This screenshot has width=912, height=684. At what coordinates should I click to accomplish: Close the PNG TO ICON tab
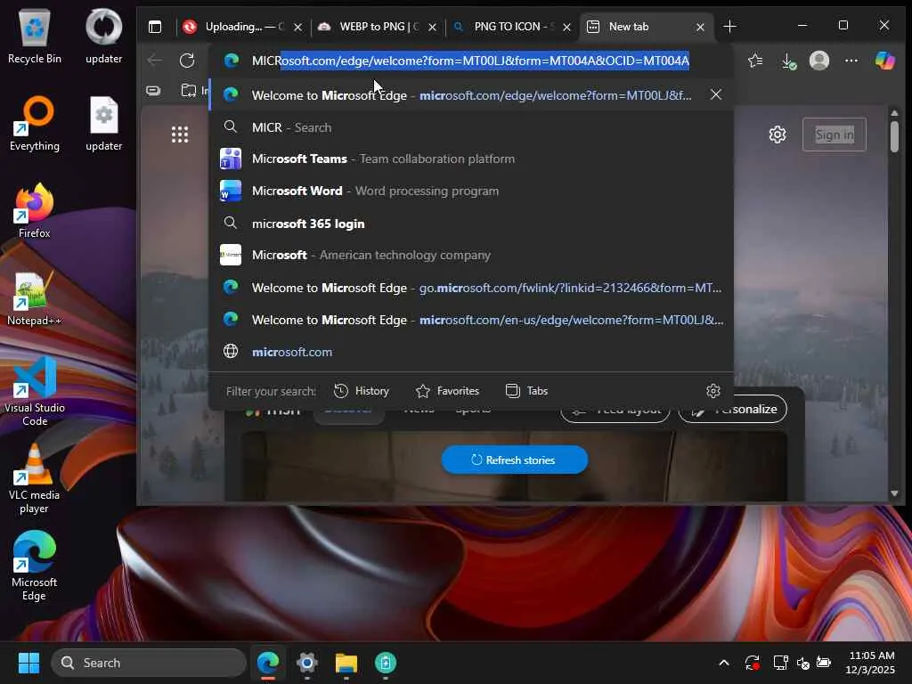(566, 28)
